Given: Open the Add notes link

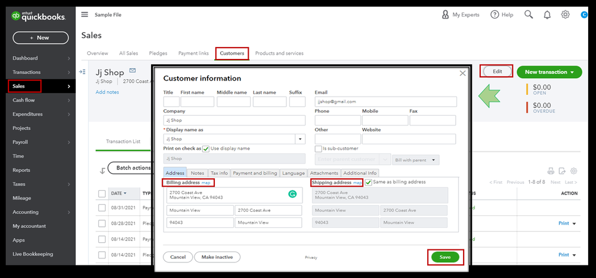Looking at the screenshot, I should coord(107,92).
